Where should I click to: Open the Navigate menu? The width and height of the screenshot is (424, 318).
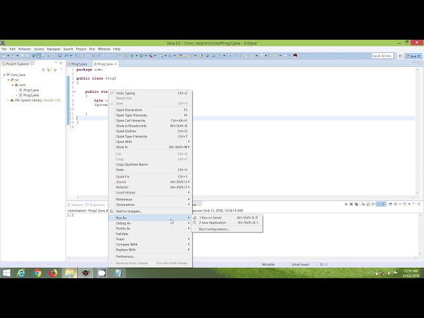pyautogui.click(x=54, y=49)
